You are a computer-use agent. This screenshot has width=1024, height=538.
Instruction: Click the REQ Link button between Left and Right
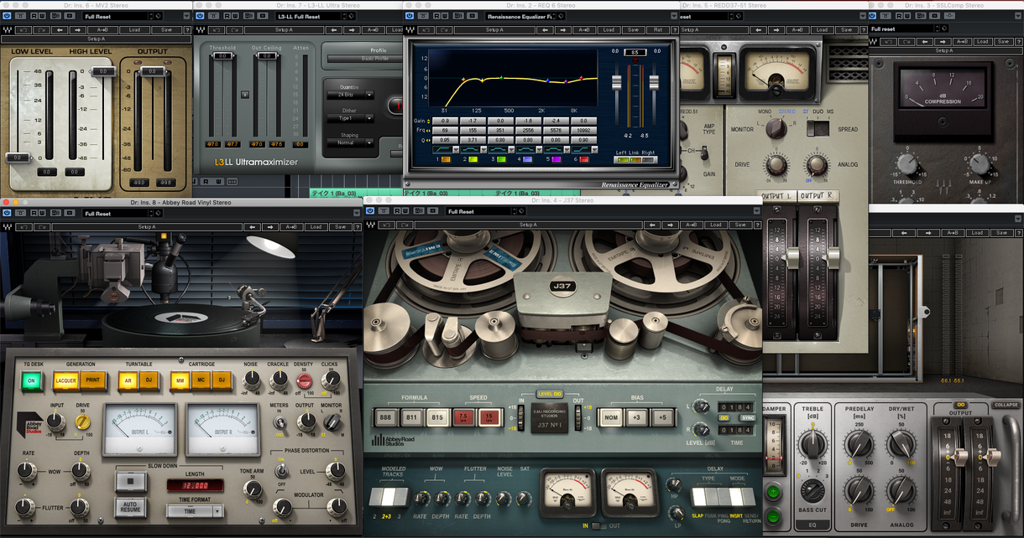coord(635,159)
